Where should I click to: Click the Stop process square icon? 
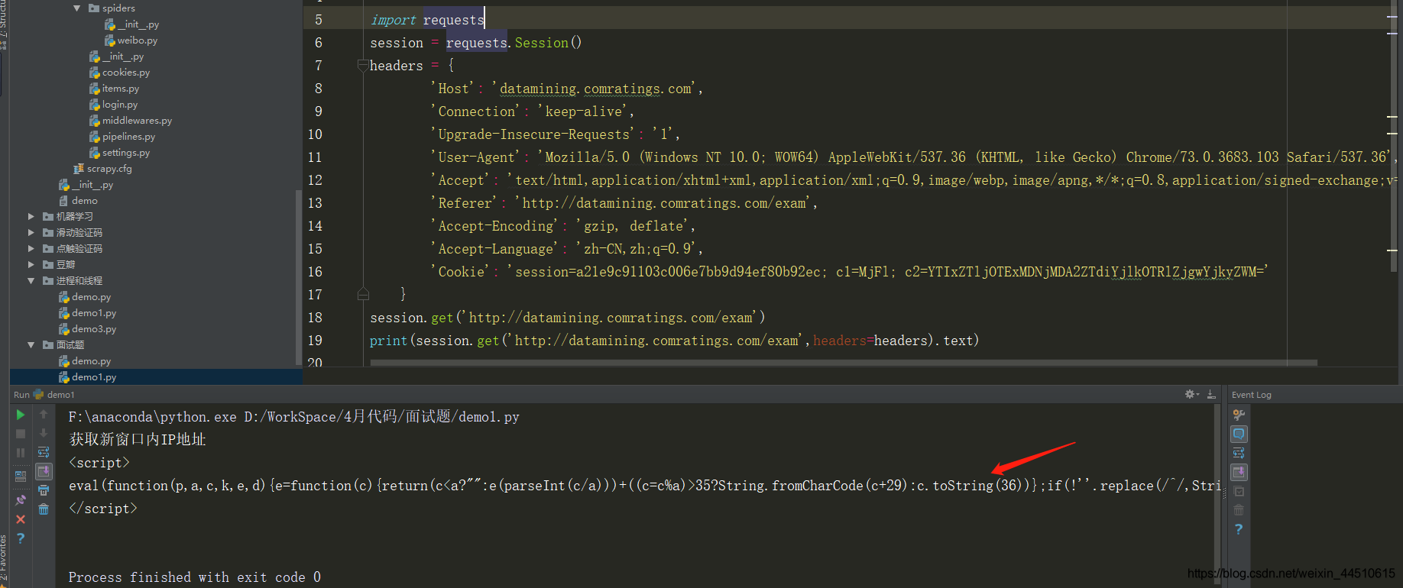coord(21,434)
